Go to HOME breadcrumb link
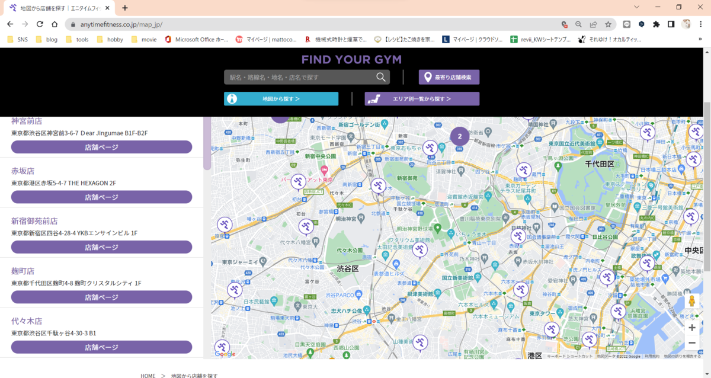The image size is (711, 378). click(148, 376)
